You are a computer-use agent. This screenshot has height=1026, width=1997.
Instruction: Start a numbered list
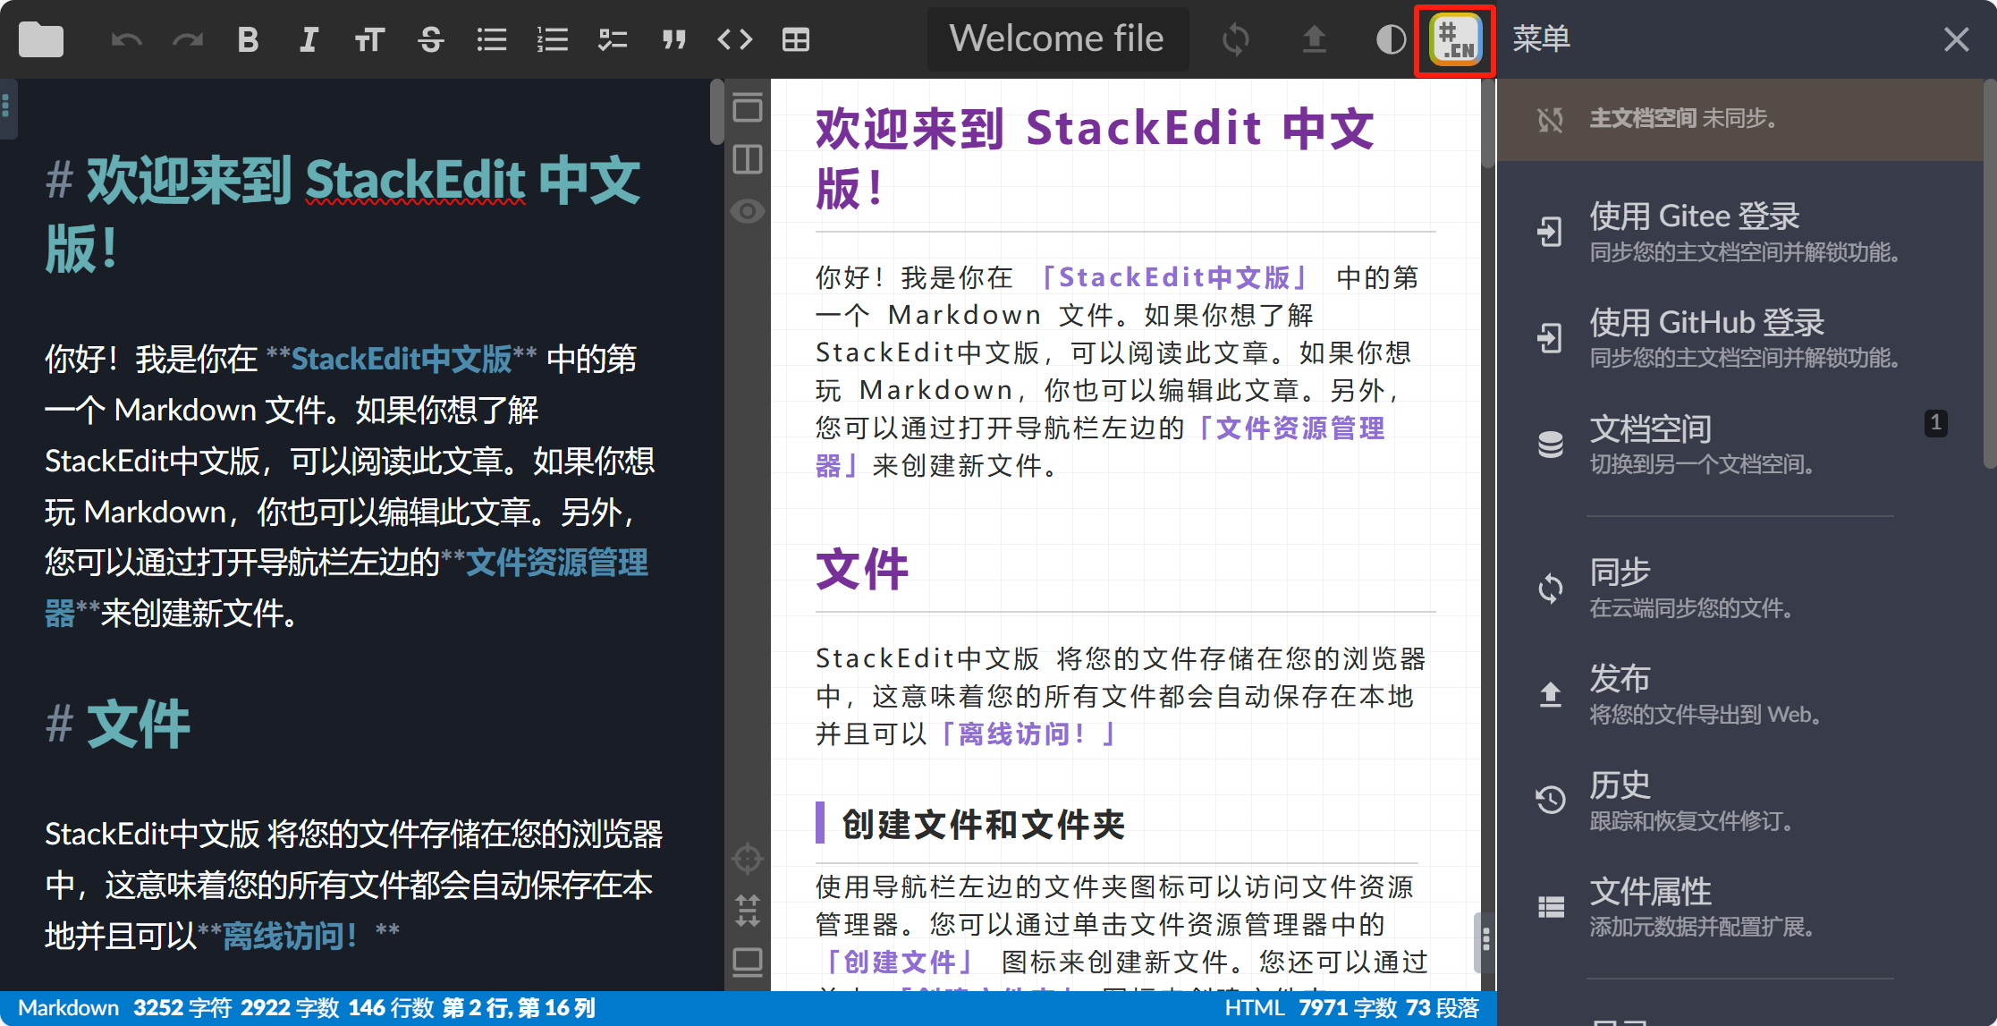pyautogui.click(x=553, y=39)
